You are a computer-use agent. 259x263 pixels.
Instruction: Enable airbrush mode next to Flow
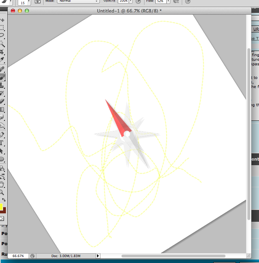176,1
